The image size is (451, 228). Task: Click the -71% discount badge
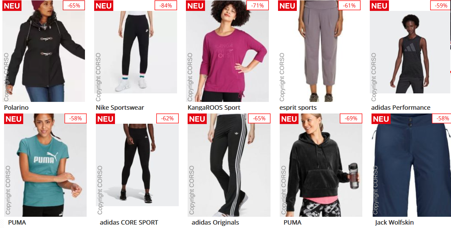tap(258, 5)
